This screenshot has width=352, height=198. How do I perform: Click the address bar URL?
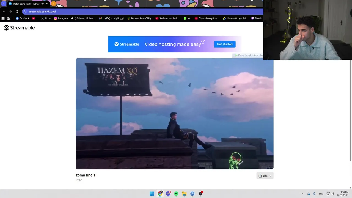42,12
